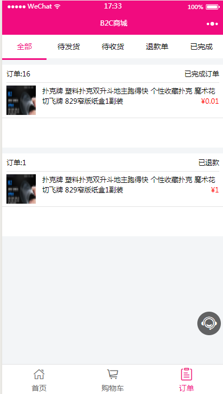Tap the WiFi status icon
This screenshot has height=394, width=223.
[x=58, y=7]
